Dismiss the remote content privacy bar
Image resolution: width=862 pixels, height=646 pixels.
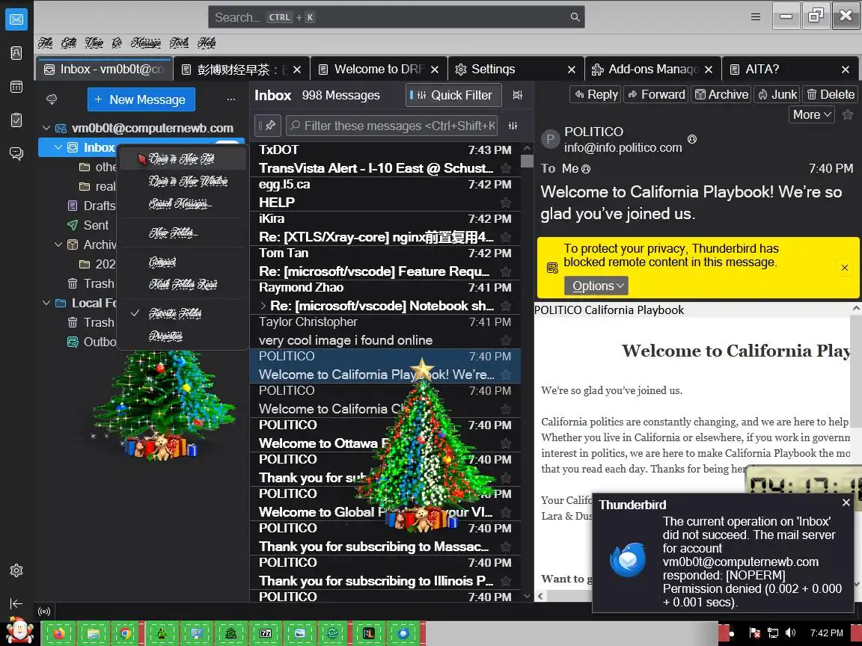[845, 268]
